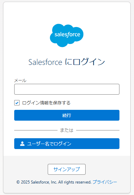Click the person icon in the username login button
Image resolution: width=134 pixels, height=195 pixels.
click(22, 144)
